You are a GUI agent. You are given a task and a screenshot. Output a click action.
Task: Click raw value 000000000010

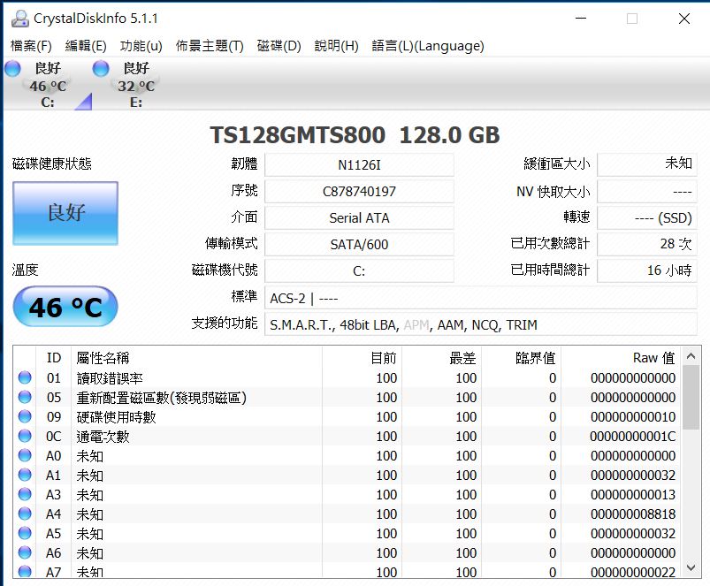(632, 417)
